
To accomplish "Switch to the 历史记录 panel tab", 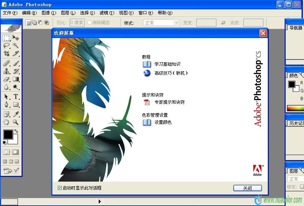I will 296,123.
